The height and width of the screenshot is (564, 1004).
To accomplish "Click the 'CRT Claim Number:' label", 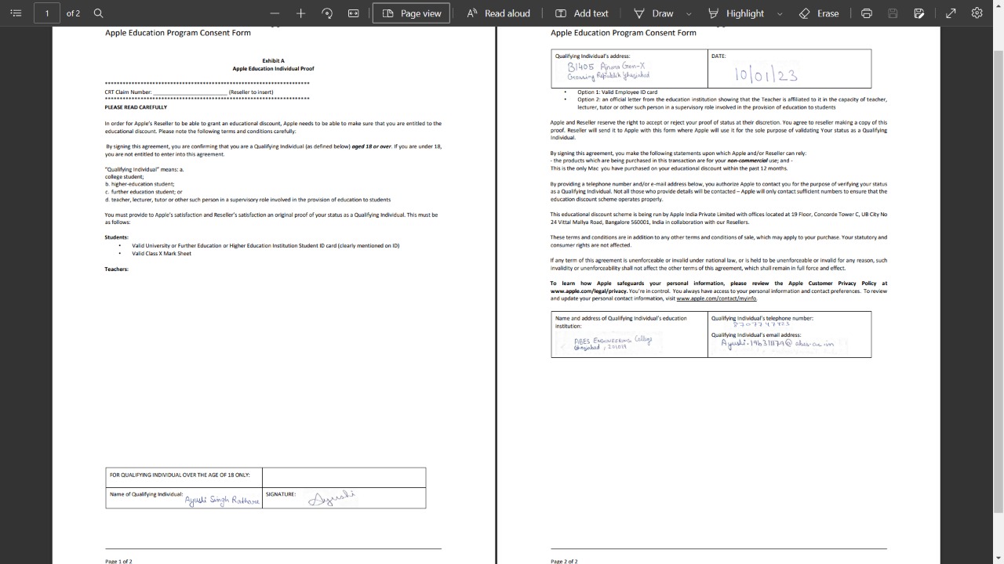I will pyautogui.click(x=129, y=92).
